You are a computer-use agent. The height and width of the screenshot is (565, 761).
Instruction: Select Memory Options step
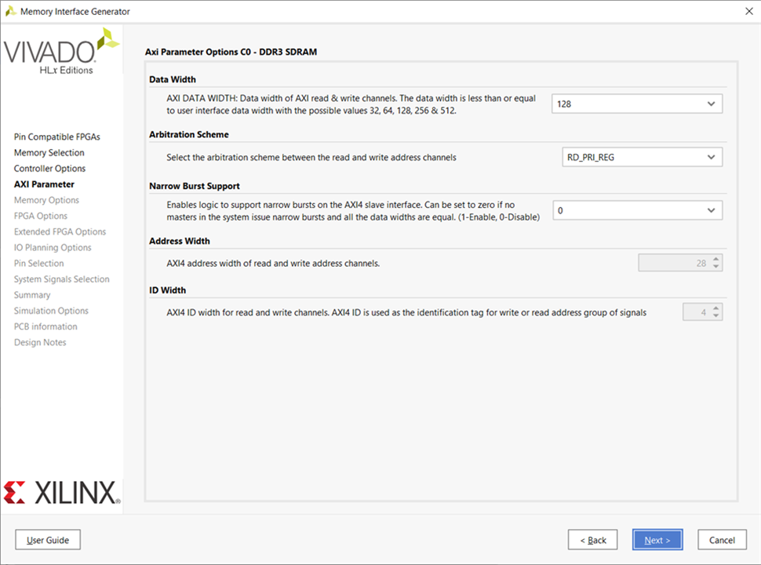[46, 200]
